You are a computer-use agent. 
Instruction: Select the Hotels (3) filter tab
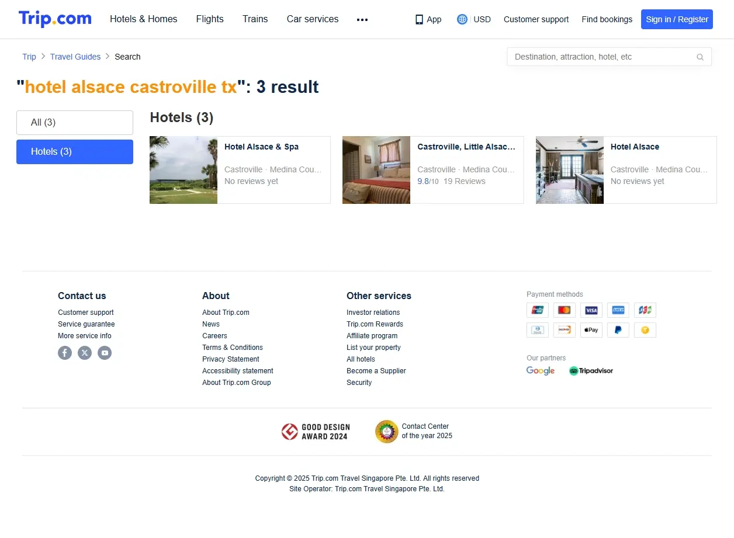click(75, 152)
